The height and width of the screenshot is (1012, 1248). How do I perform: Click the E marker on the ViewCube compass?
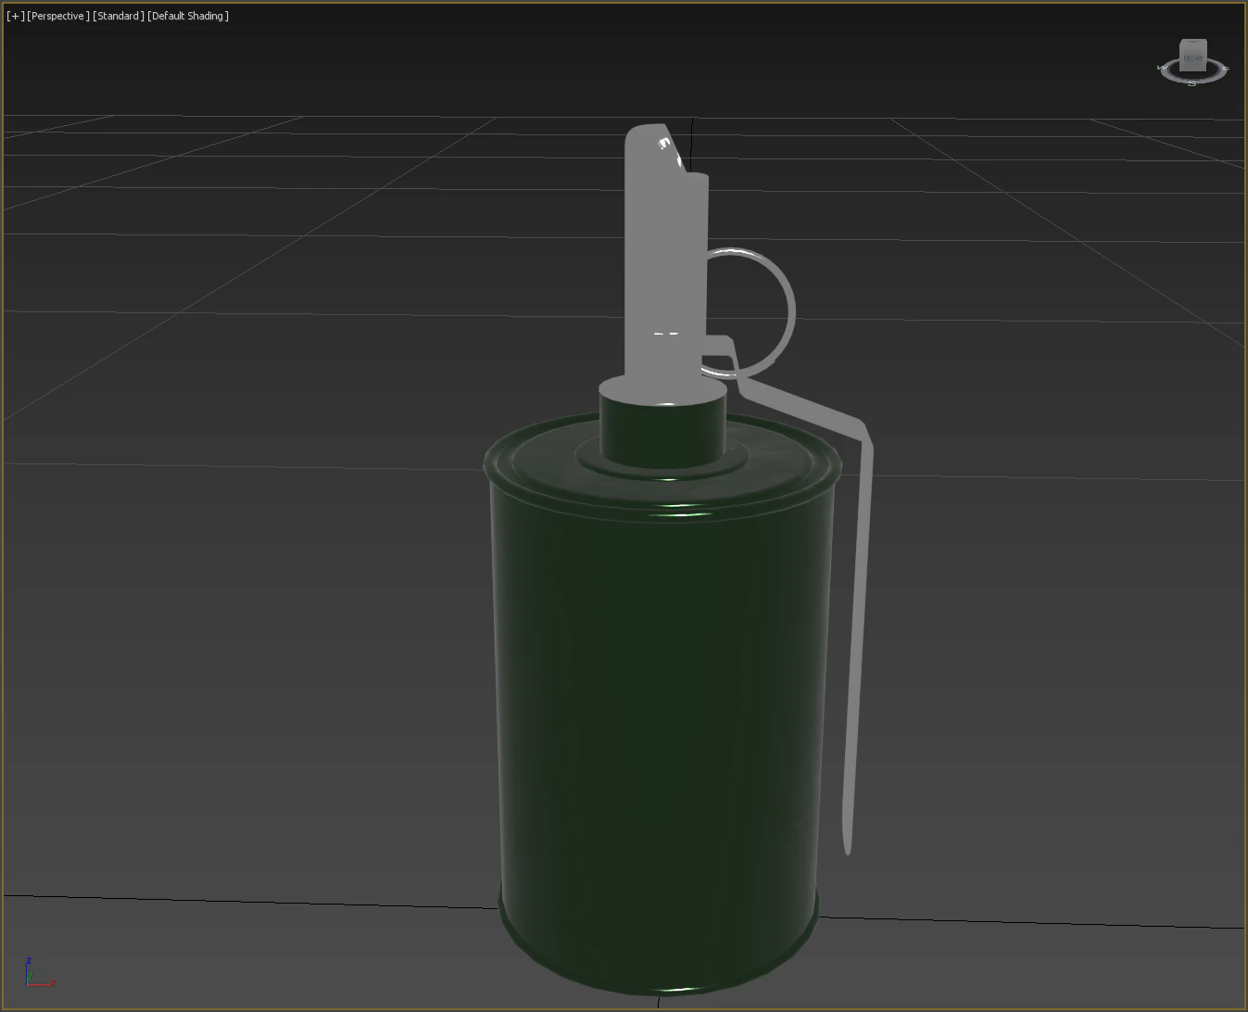(x=1225, y=69)
